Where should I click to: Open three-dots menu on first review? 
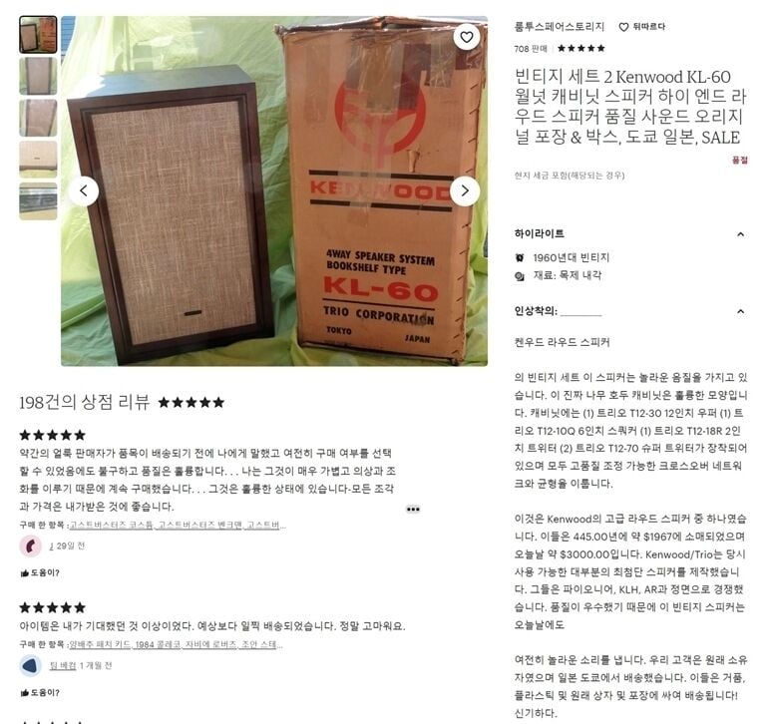pyautogui.click(x=413, y=510)
